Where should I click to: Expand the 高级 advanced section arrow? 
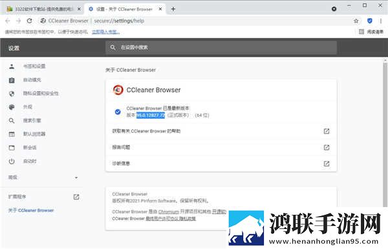pyautogui.click(x=76, y=177)
